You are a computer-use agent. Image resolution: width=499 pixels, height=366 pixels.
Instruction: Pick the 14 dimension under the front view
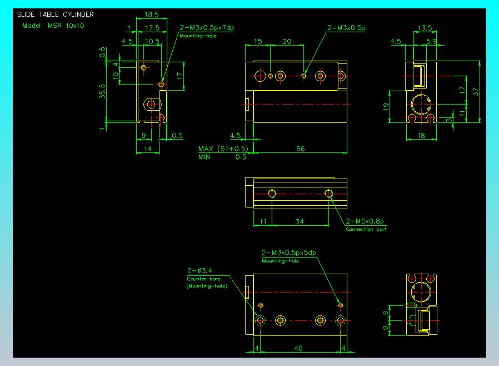pyautogui.click(x=148, y=149)
